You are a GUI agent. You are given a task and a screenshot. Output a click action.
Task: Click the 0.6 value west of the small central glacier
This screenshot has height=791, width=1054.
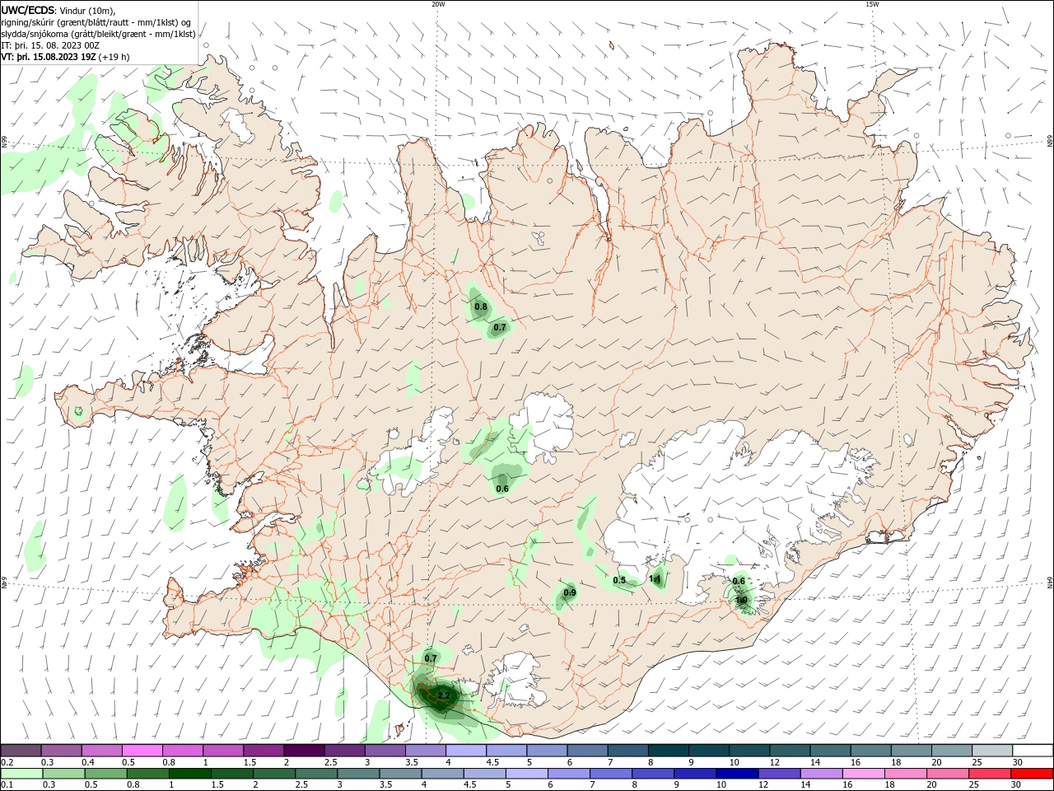tap(502, 489)
